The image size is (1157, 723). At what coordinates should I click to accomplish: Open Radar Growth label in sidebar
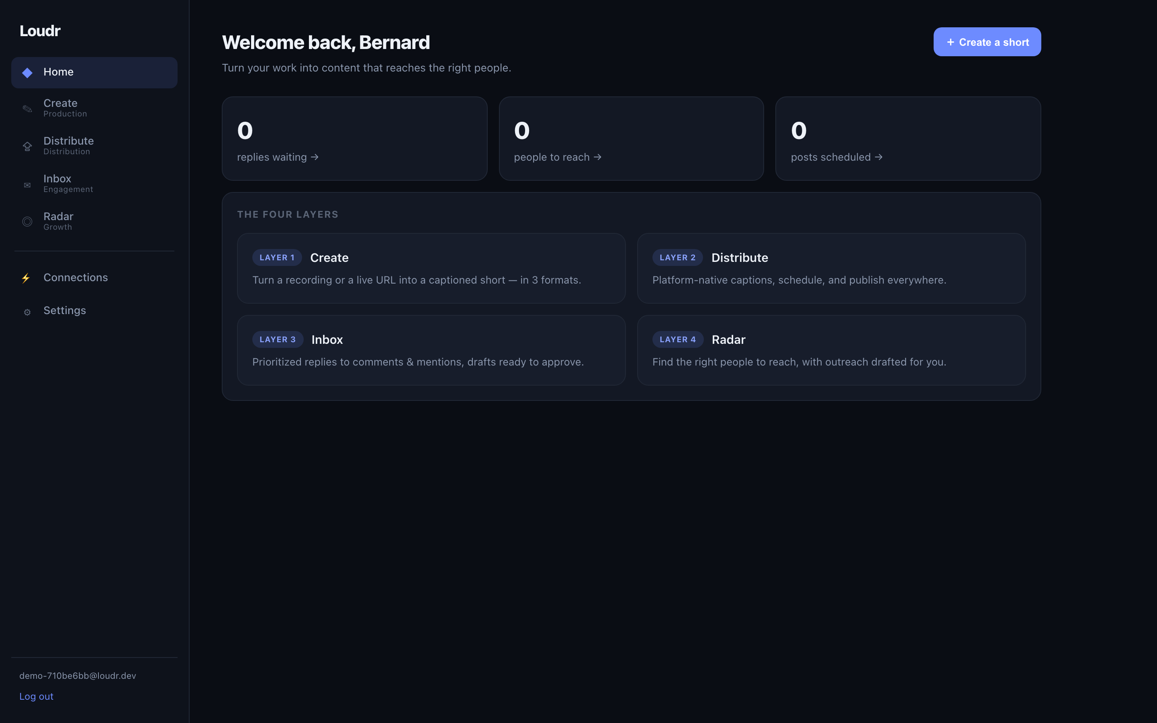[x=58, y=221]
